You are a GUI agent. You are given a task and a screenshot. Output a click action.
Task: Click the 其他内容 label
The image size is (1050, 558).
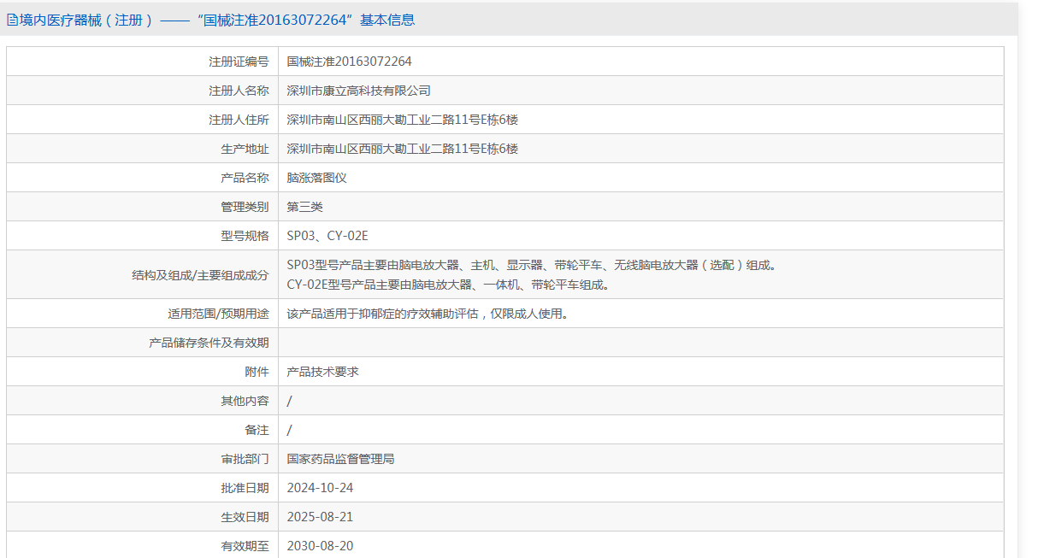click(245, 401)
